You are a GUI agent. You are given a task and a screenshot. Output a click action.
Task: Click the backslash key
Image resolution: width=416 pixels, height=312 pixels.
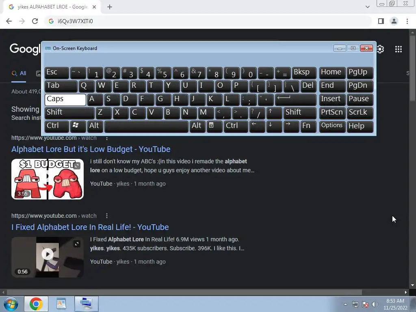(291, 86)
